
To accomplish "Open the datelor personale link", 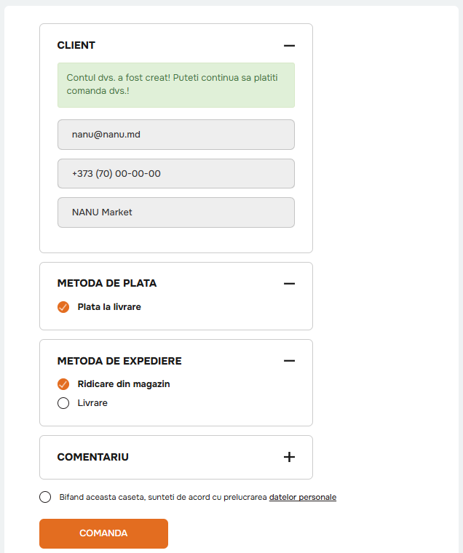I will point(302,497).
